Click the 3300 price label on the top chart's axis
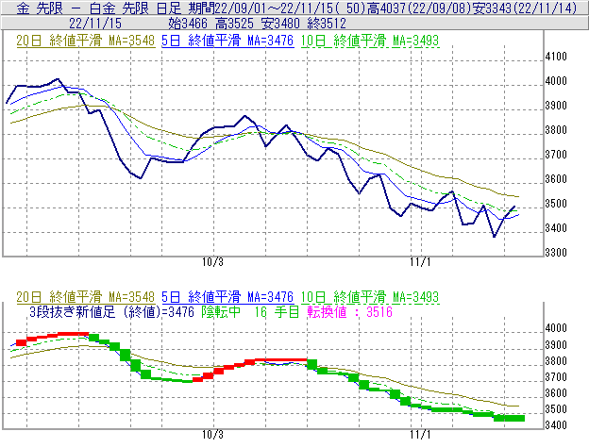Image resolution: width=589 pixels, height=448 pixels. [556, 253]
